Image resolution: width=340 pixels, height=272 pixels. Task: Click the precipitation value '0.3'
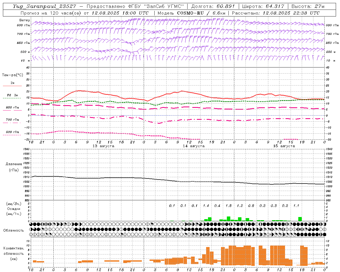pos(274,206)
